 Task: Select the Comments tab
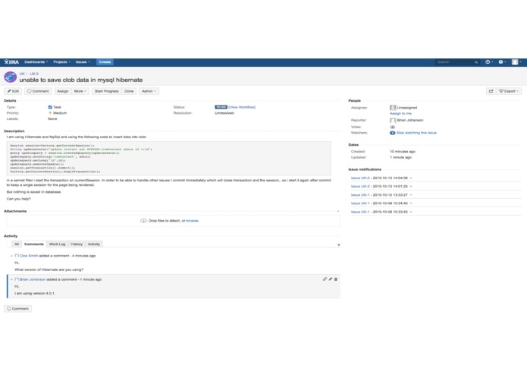coord(34,244)
